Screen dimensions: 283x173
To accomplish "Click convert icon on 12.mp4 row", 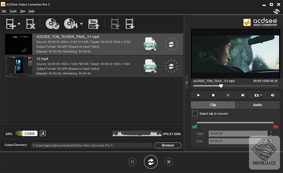I will pyautogui.click(x=171, y=66).
